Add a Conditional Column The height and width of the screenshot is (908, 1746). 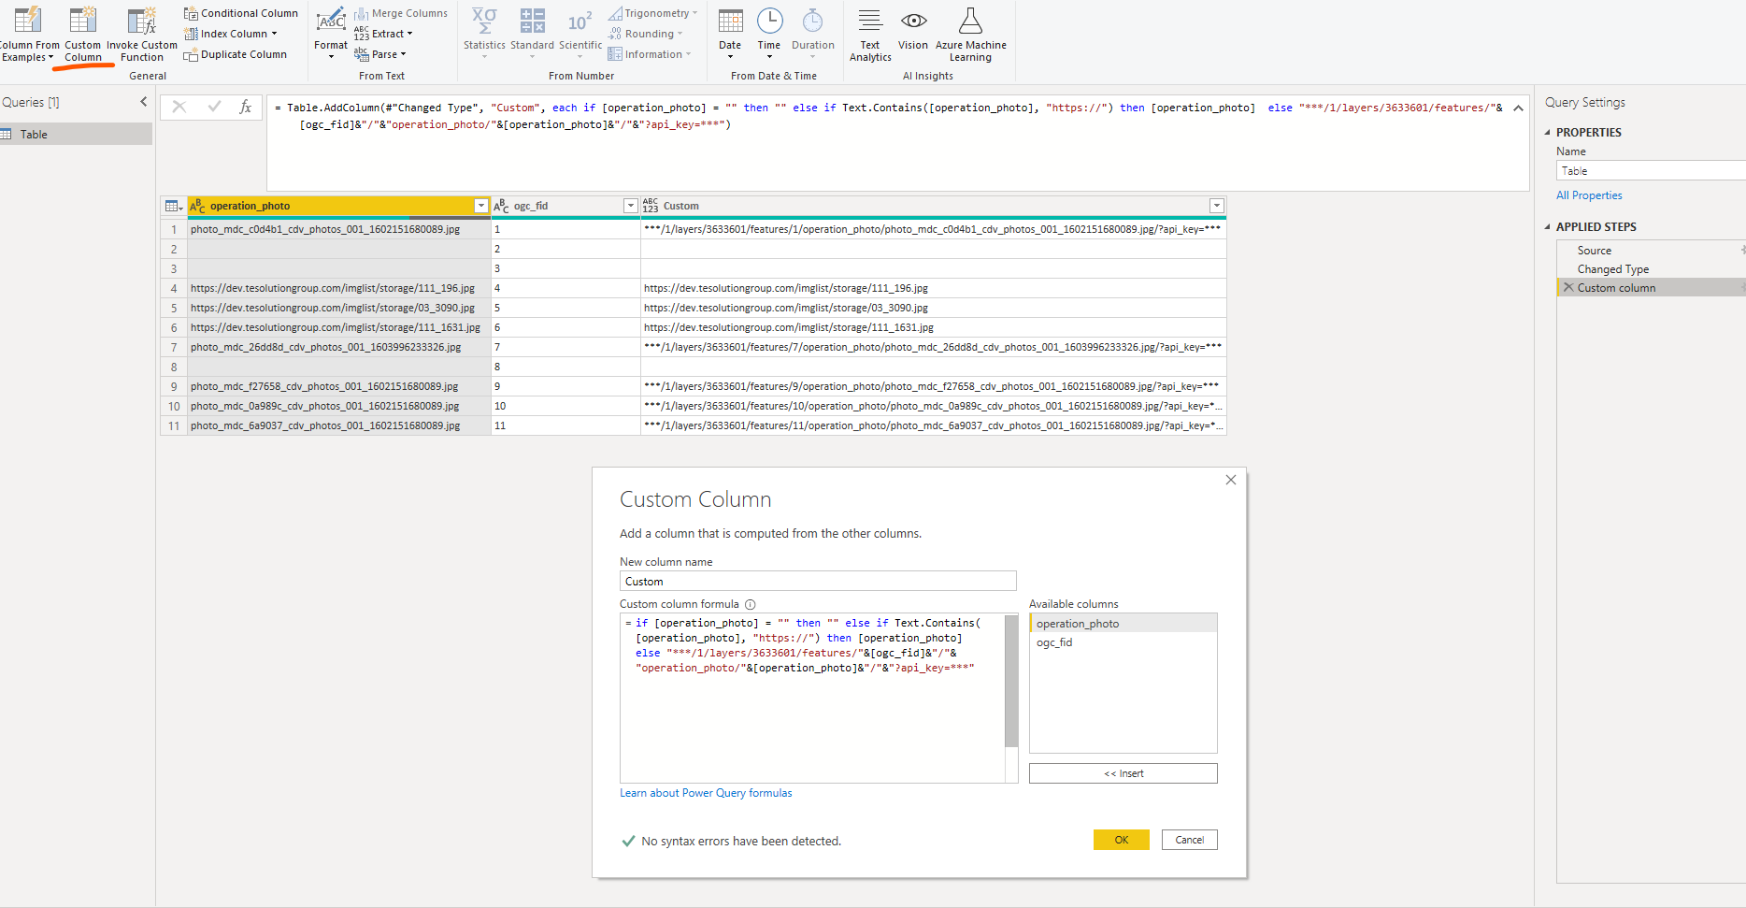(241, 13)
